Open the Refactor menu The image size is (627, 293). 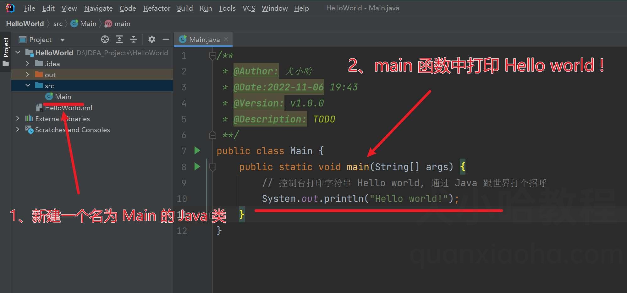point(157,8)
